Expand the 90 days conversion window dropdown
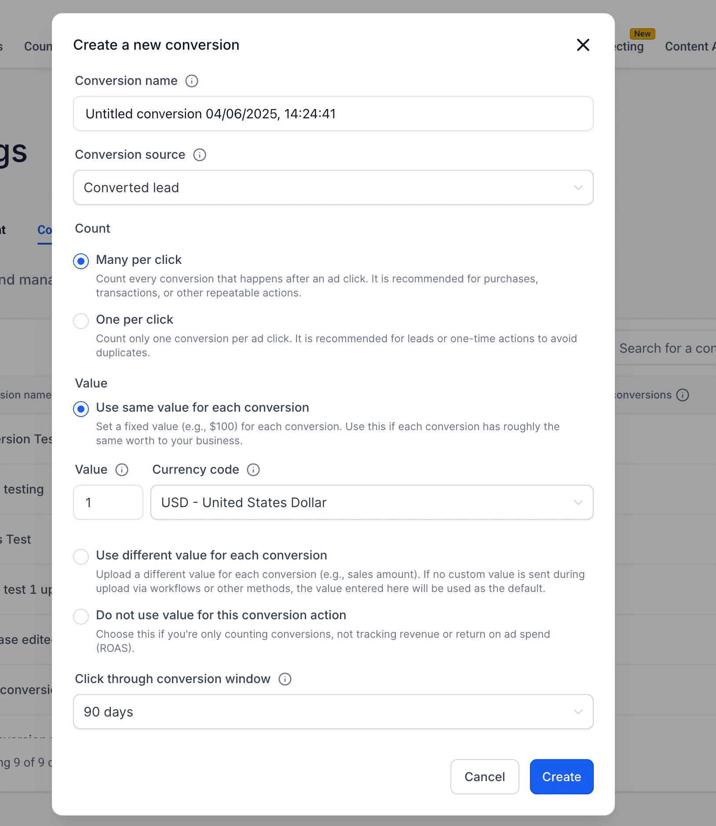Screen dimensions: 716x826 pyautogui.click(x=333, y=712)
